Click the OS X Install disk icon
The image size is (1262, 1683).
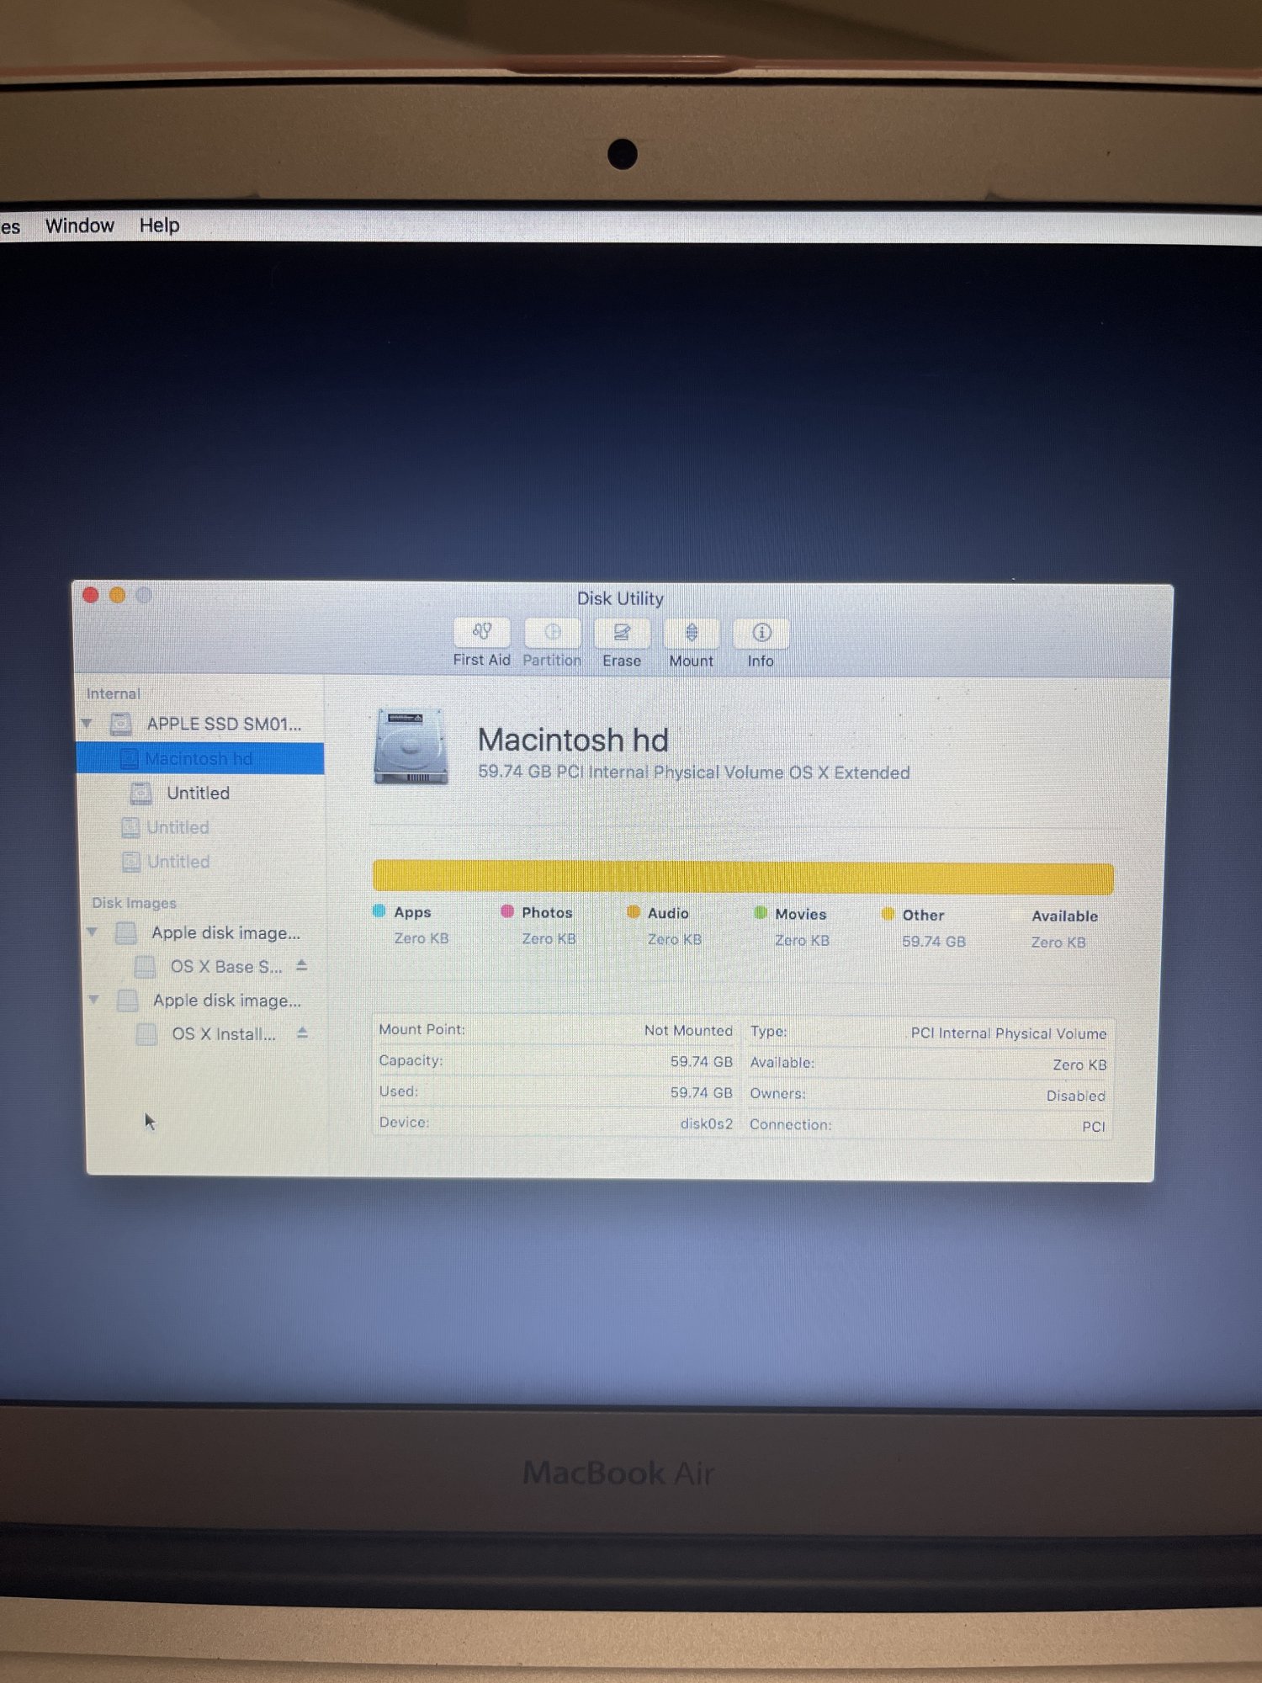point(147,1034)
